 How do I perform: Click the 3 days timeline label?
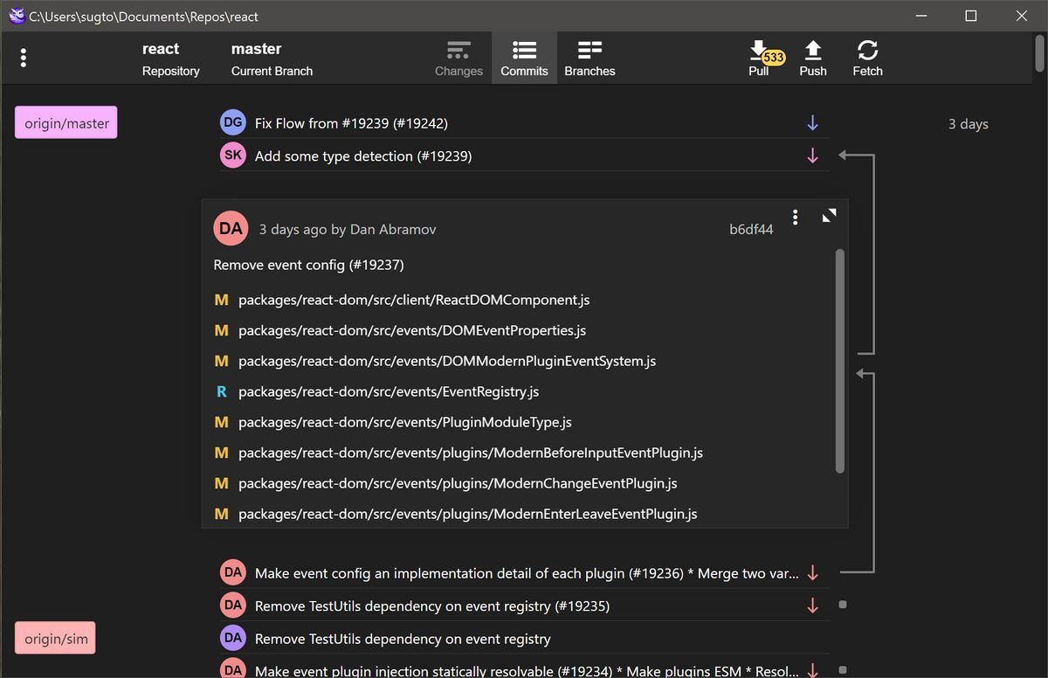(968, 124)
